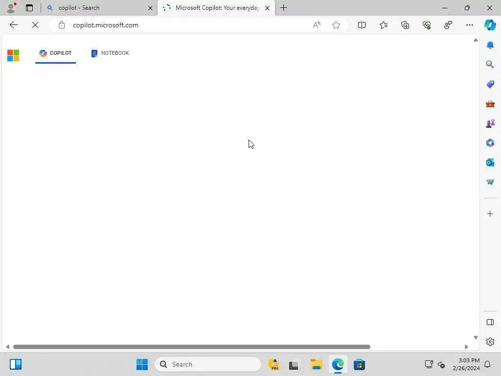501x376 pixels.
Task: Open Microsoft Store from taskbar
Action: (359, 364)
